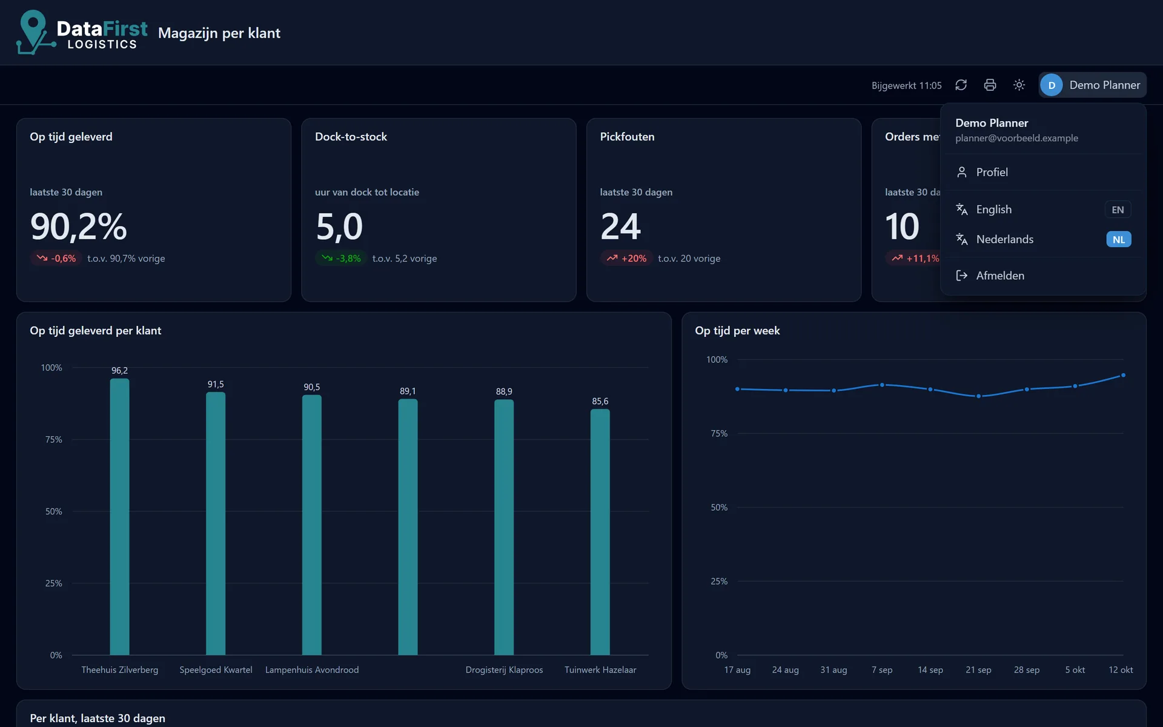The image size is (1163, 727).
Task: Click the 14 sep data point
Action: (x=930, y=390)
